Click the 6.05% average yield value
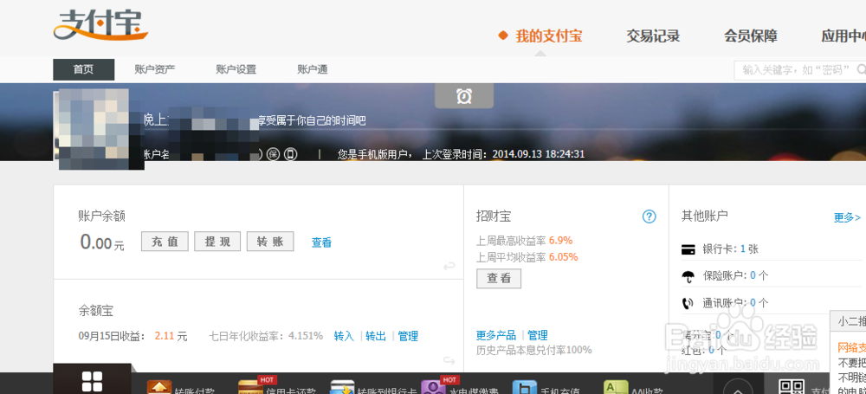This screenshot has width=866, height=394. [564, 257]
